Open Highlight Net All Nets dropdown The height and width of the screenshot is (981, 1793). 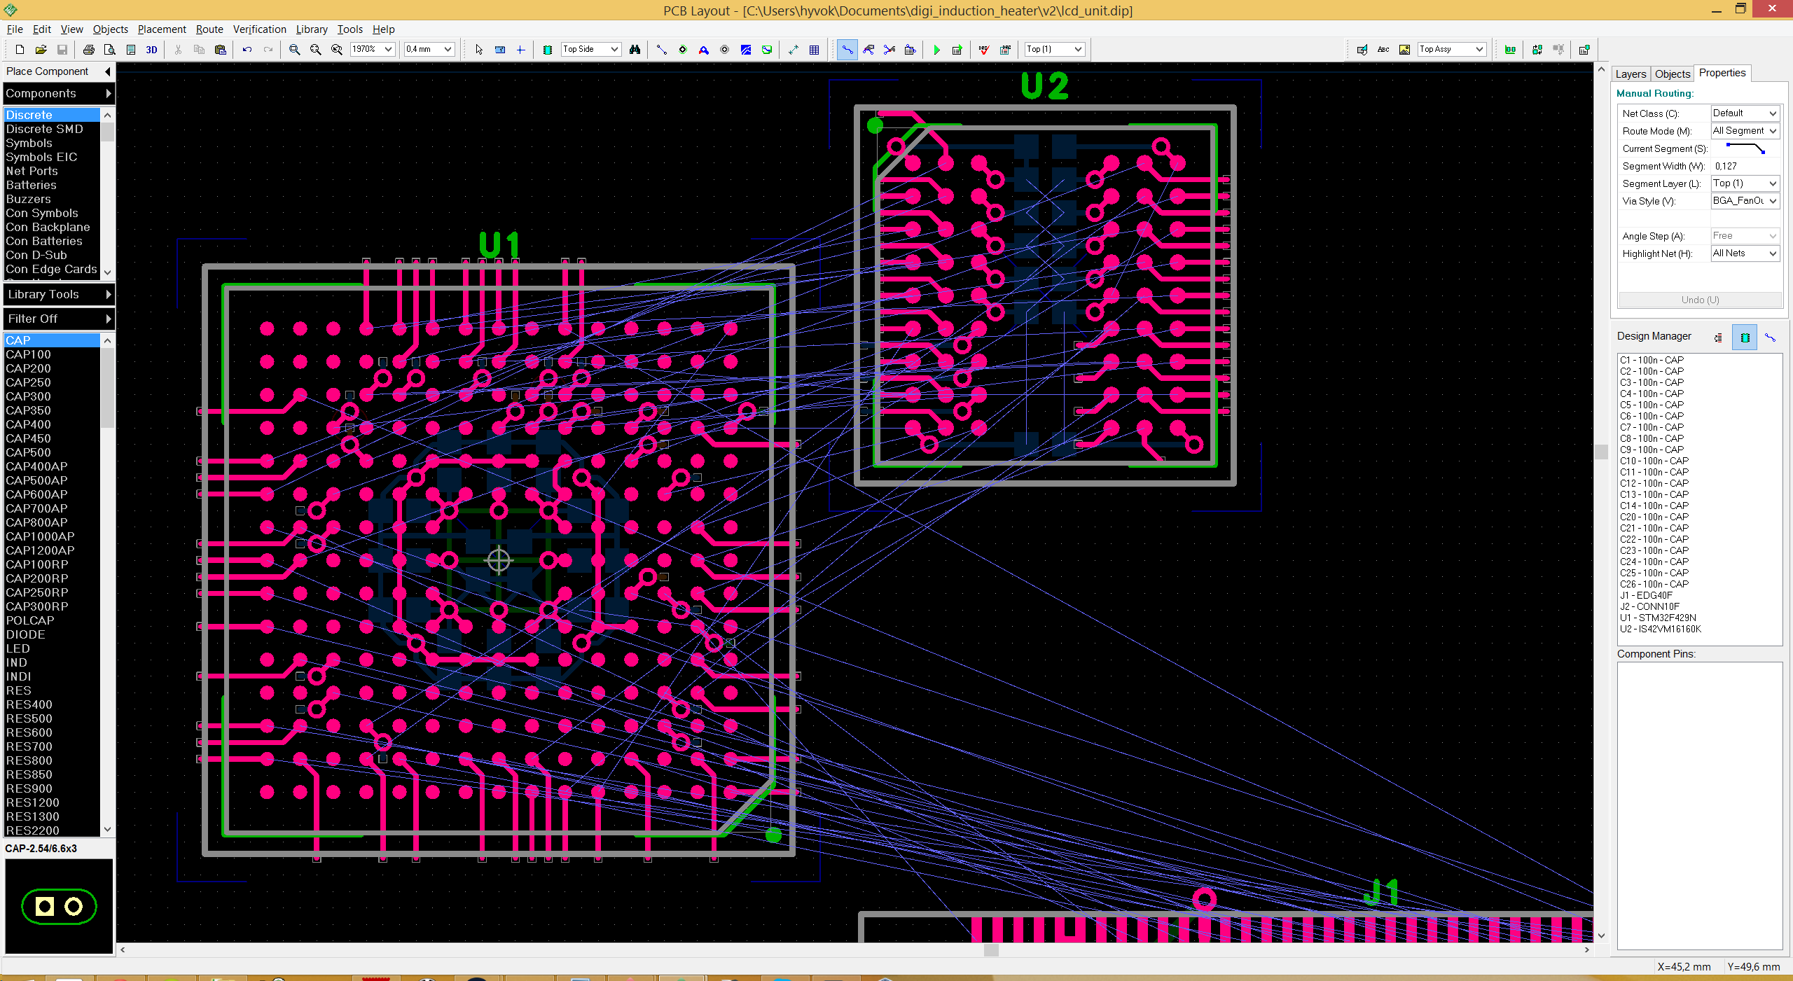click(1745, 253)
